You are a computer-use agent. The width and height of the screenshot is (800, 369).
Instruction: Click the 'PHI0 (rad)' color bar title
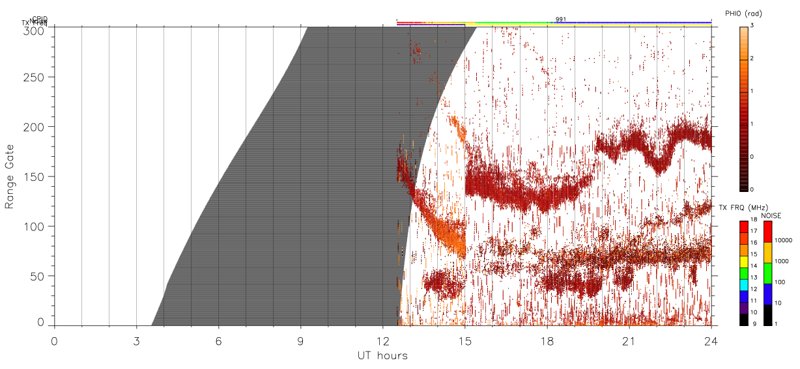743,13
